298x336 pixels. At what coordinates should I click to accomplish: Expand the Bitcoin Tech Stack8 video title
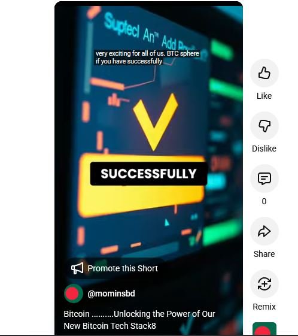(x=139, y=320)
